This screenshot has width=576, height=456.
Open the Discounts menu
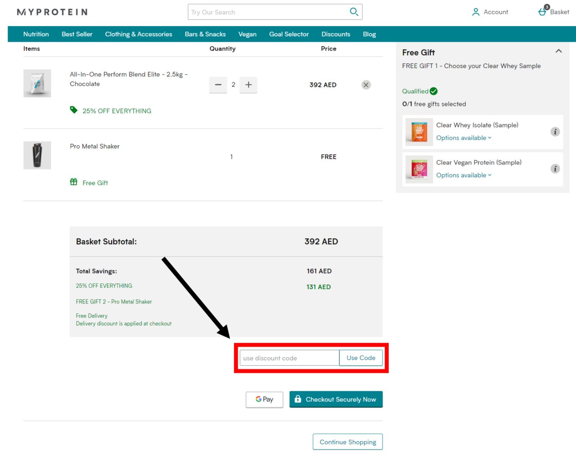(x=336, y=34)
